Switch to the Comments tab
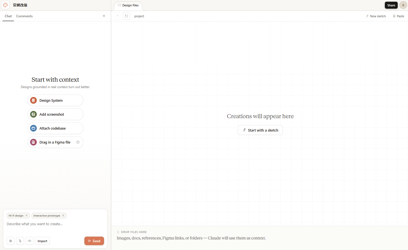Screen dimensions: 408x250 [x=24, y=16]
